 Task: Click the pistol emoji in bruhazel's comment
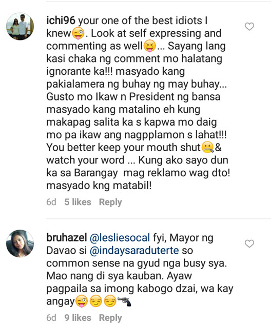[x=124, y=301]
